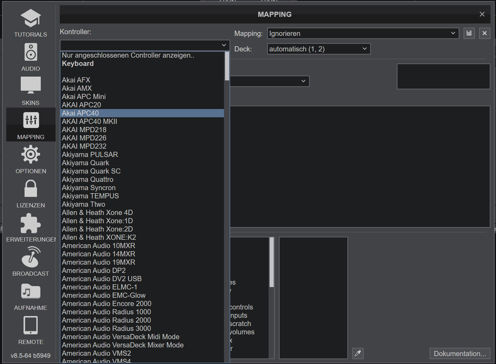
Task: Select Akai AFX controller
Action: (x=142, y=80)
